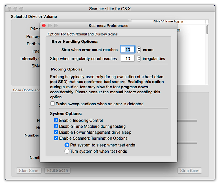Enable probe sweep sections when error detected

pyautogui.click(x=52, y=104)
